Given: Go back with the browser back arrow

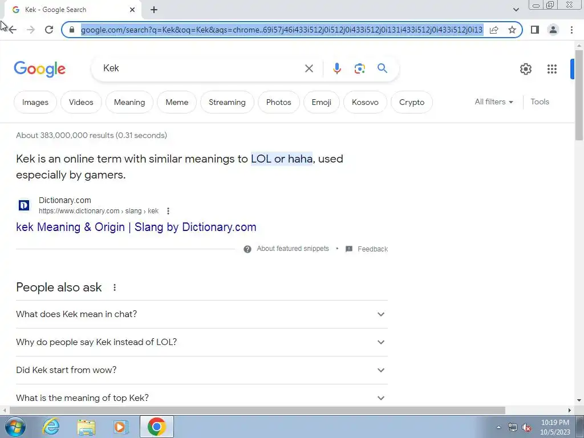Looking at the screenshot, I should point(13,30).
